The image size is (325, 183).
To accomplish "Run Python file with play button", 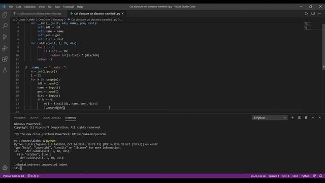I will (x=306, y=14).
